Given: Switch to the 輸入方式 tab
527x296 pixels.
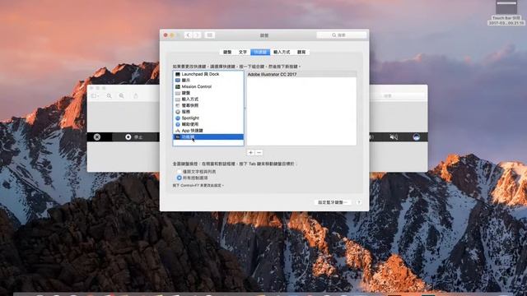Looking at the screenshot, I should point(282,52).
